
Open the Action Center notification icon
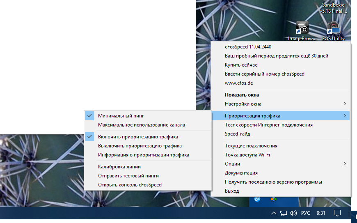(x=337, y=213)
